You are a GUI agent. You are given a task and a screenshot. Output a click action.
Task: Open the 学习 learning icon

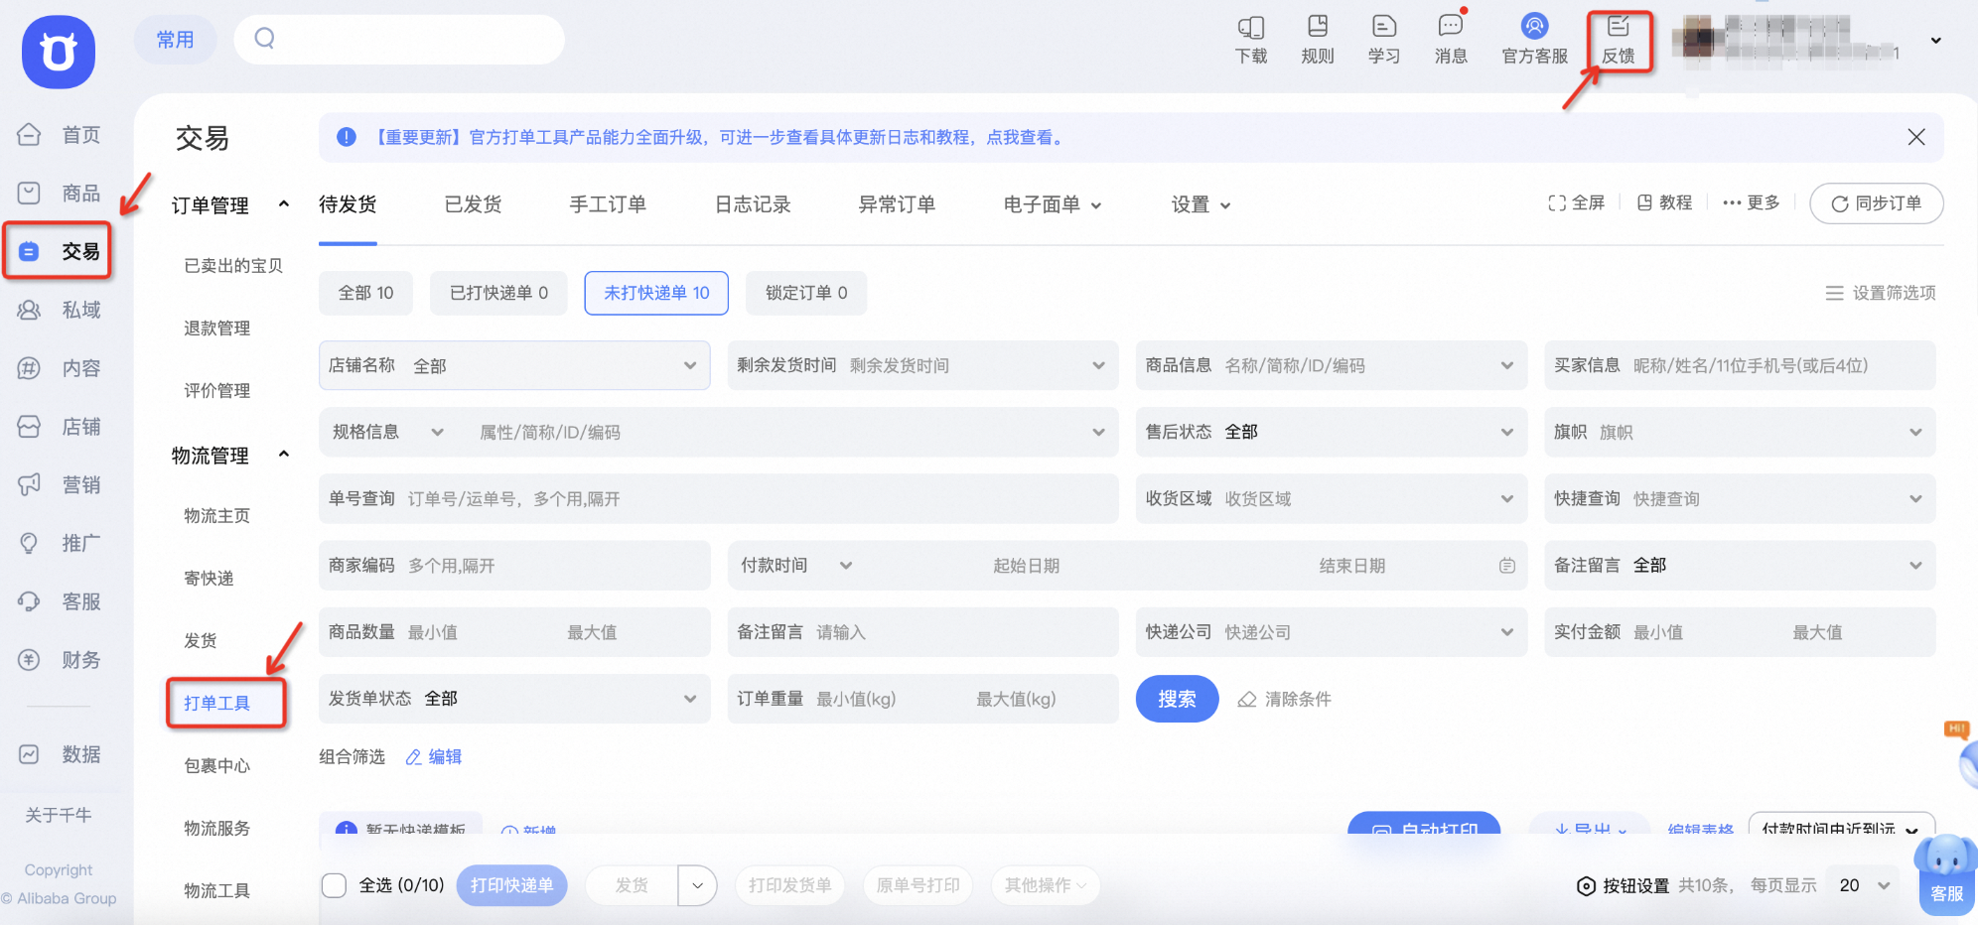click(1384, 40)
